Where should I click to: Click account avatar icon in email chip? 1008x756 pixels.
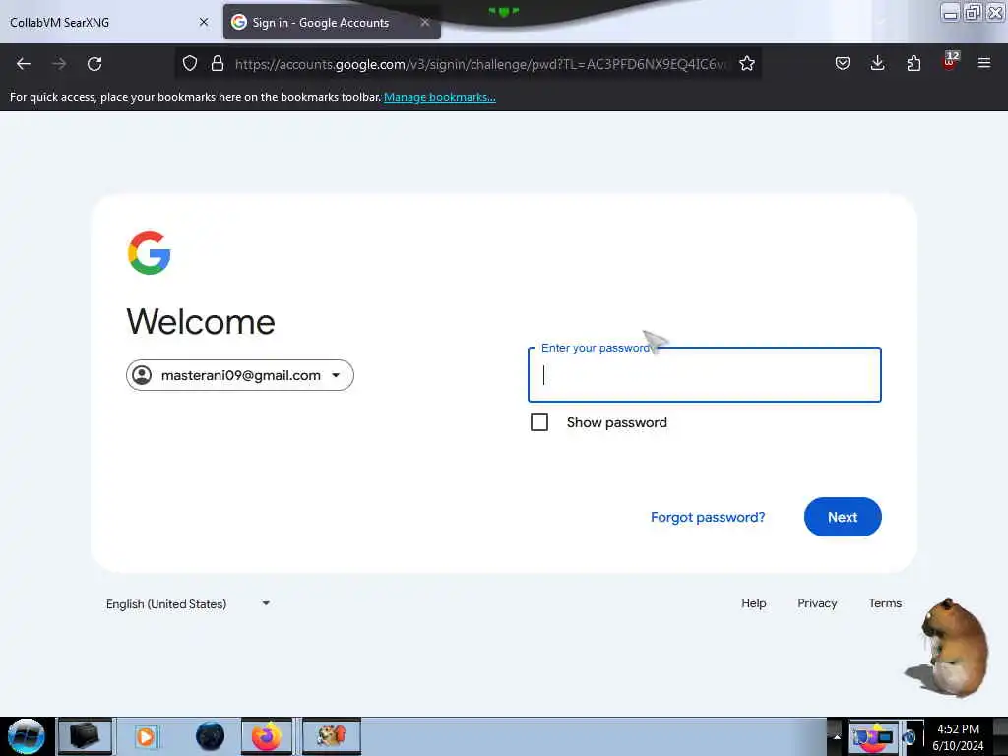pyautogui.click(x=142, y=375)
